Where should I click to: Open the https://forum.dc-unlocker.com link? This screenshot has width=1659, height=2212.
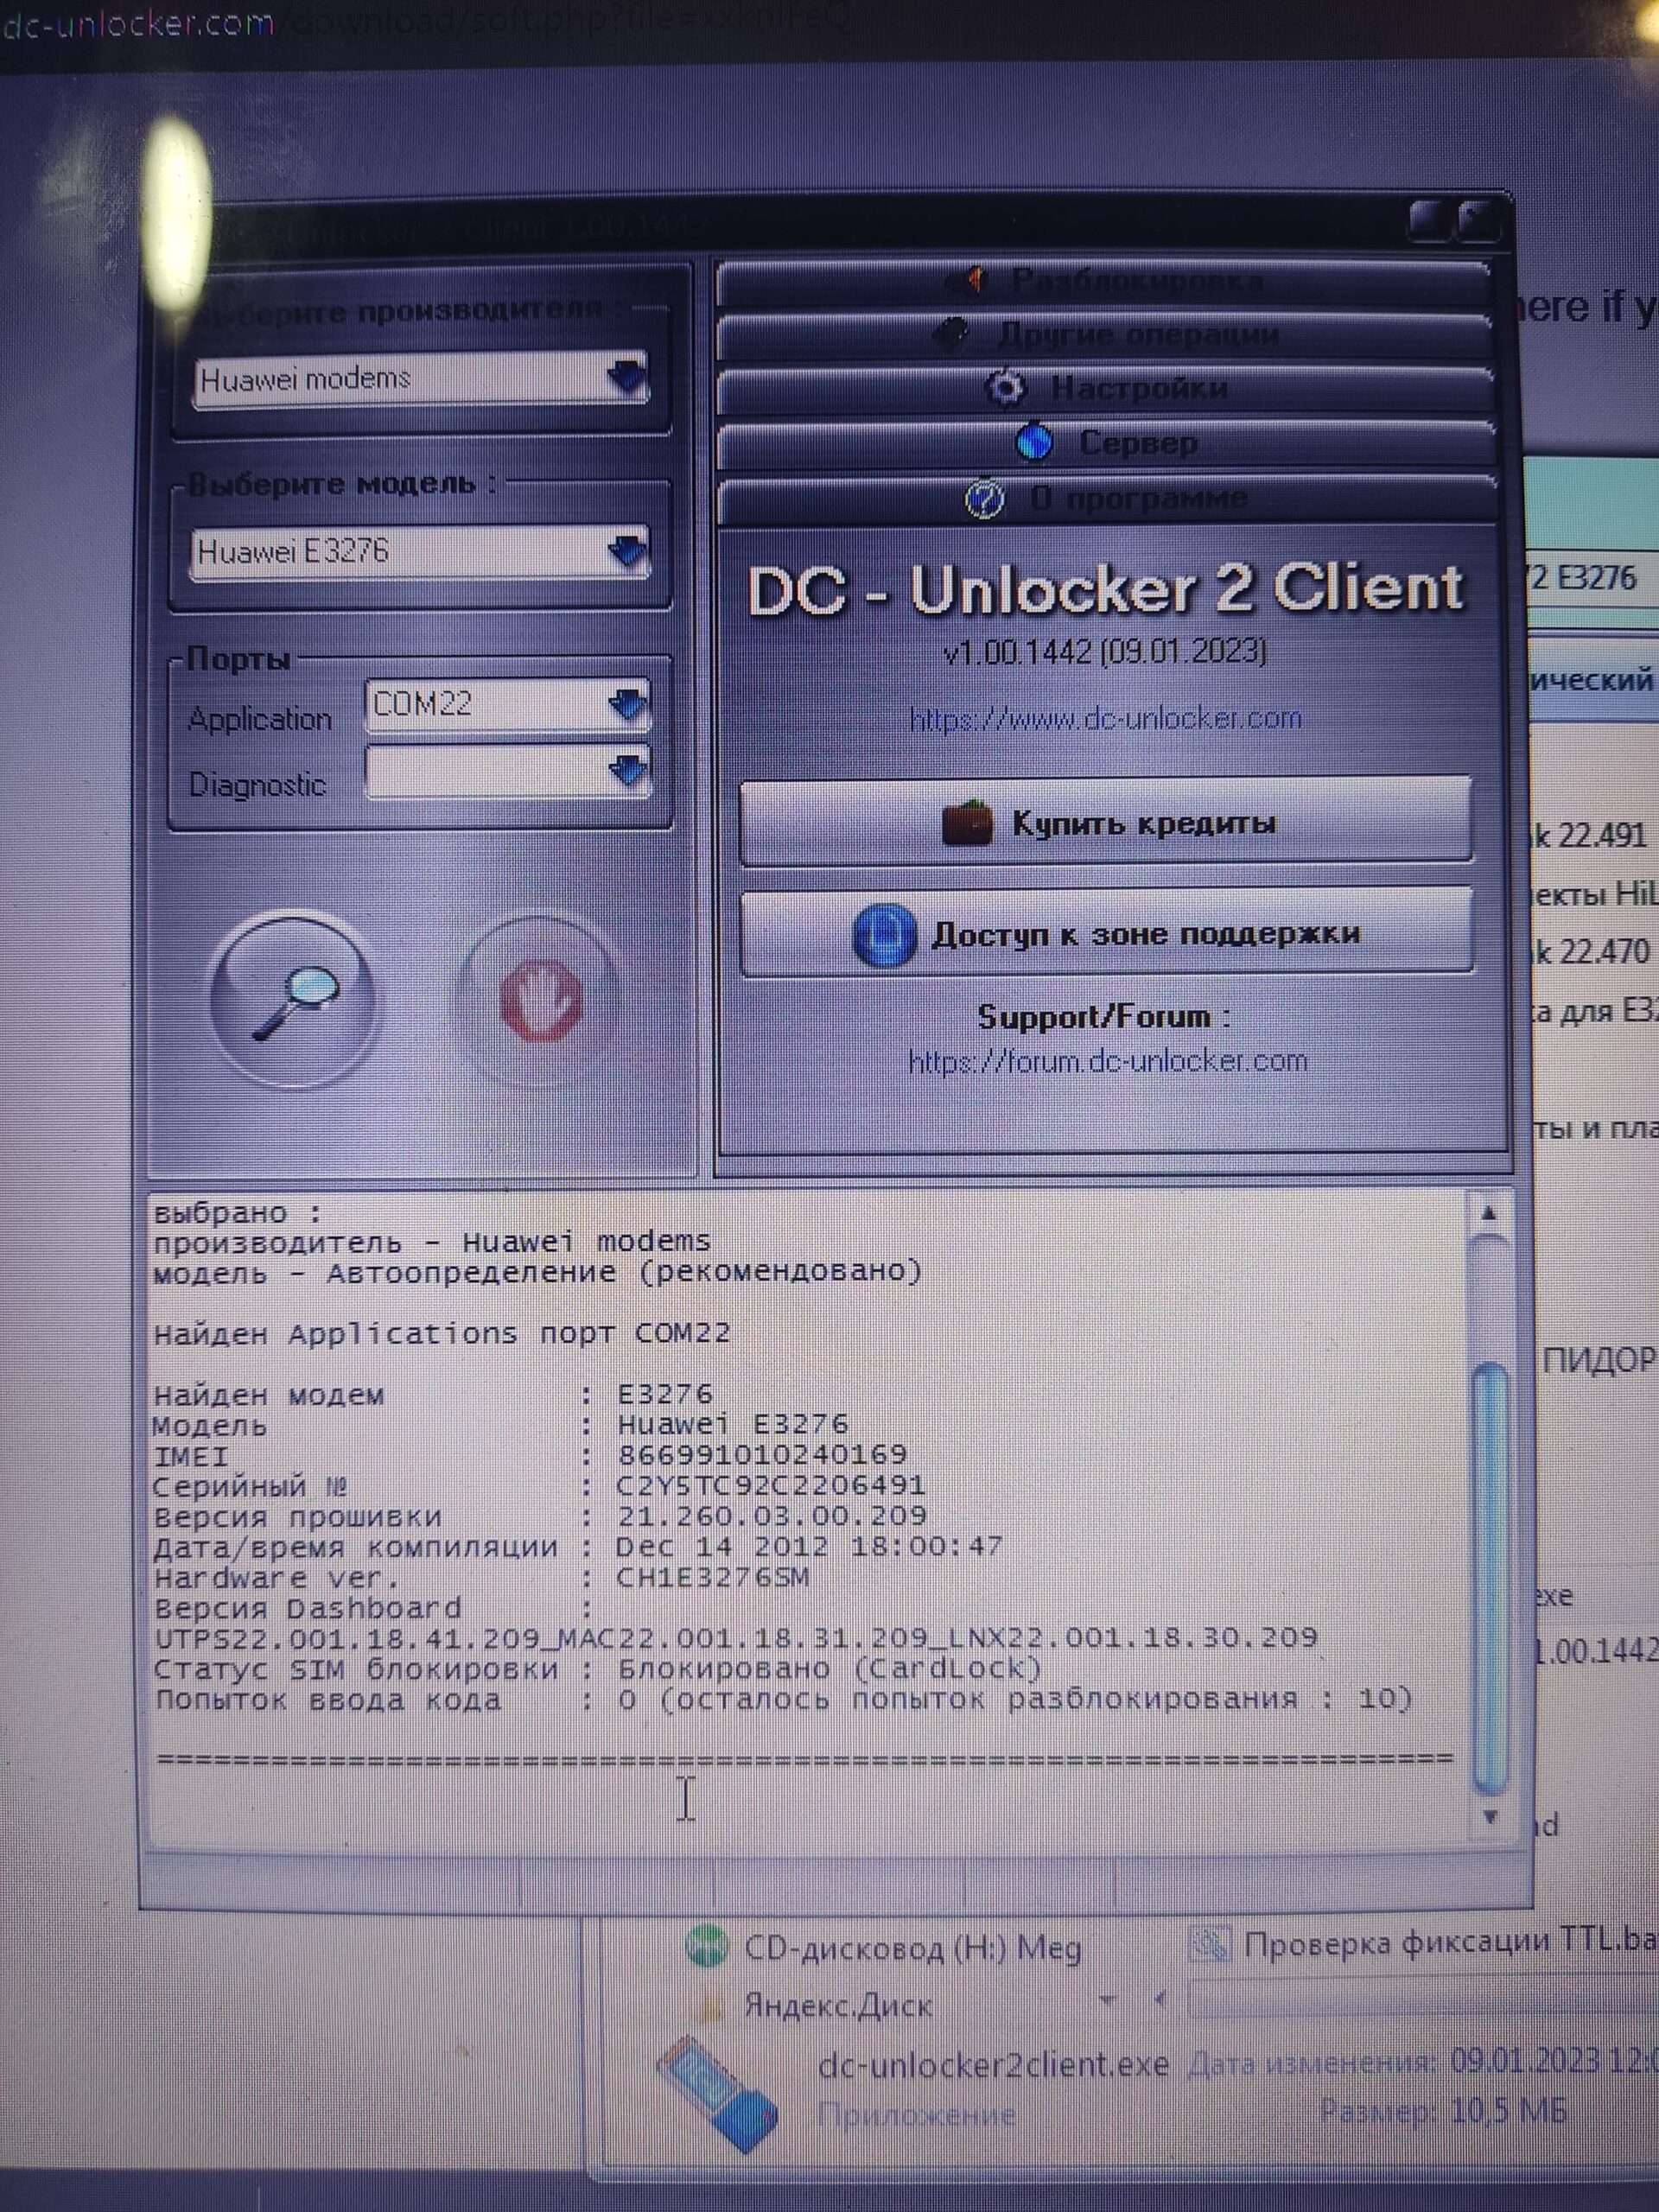[1108, 1061]
